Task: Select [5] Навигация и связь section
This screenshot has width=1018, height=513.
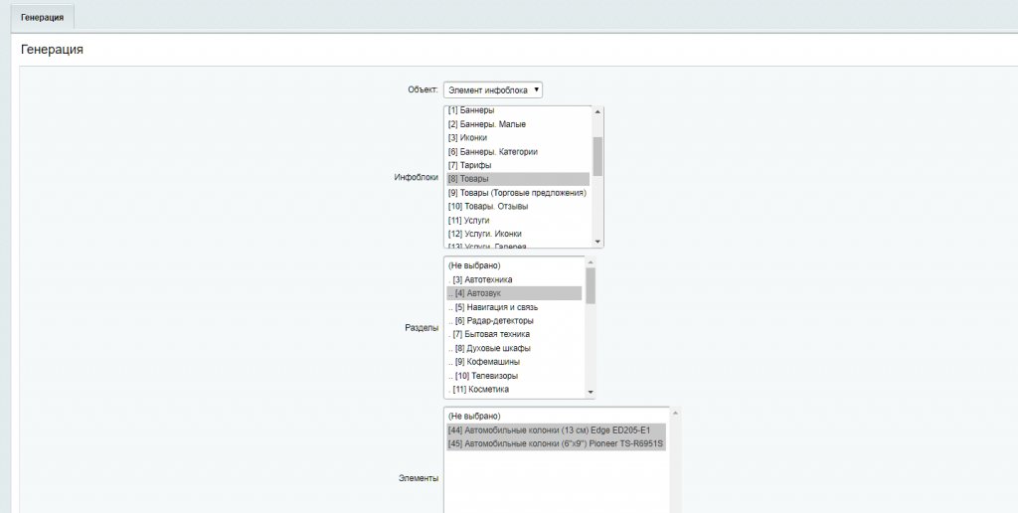Action: click(x=496, y=308)
